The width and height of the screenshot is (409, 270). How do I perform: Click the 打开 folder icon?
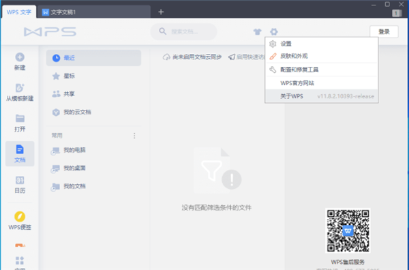click(20, 119)
